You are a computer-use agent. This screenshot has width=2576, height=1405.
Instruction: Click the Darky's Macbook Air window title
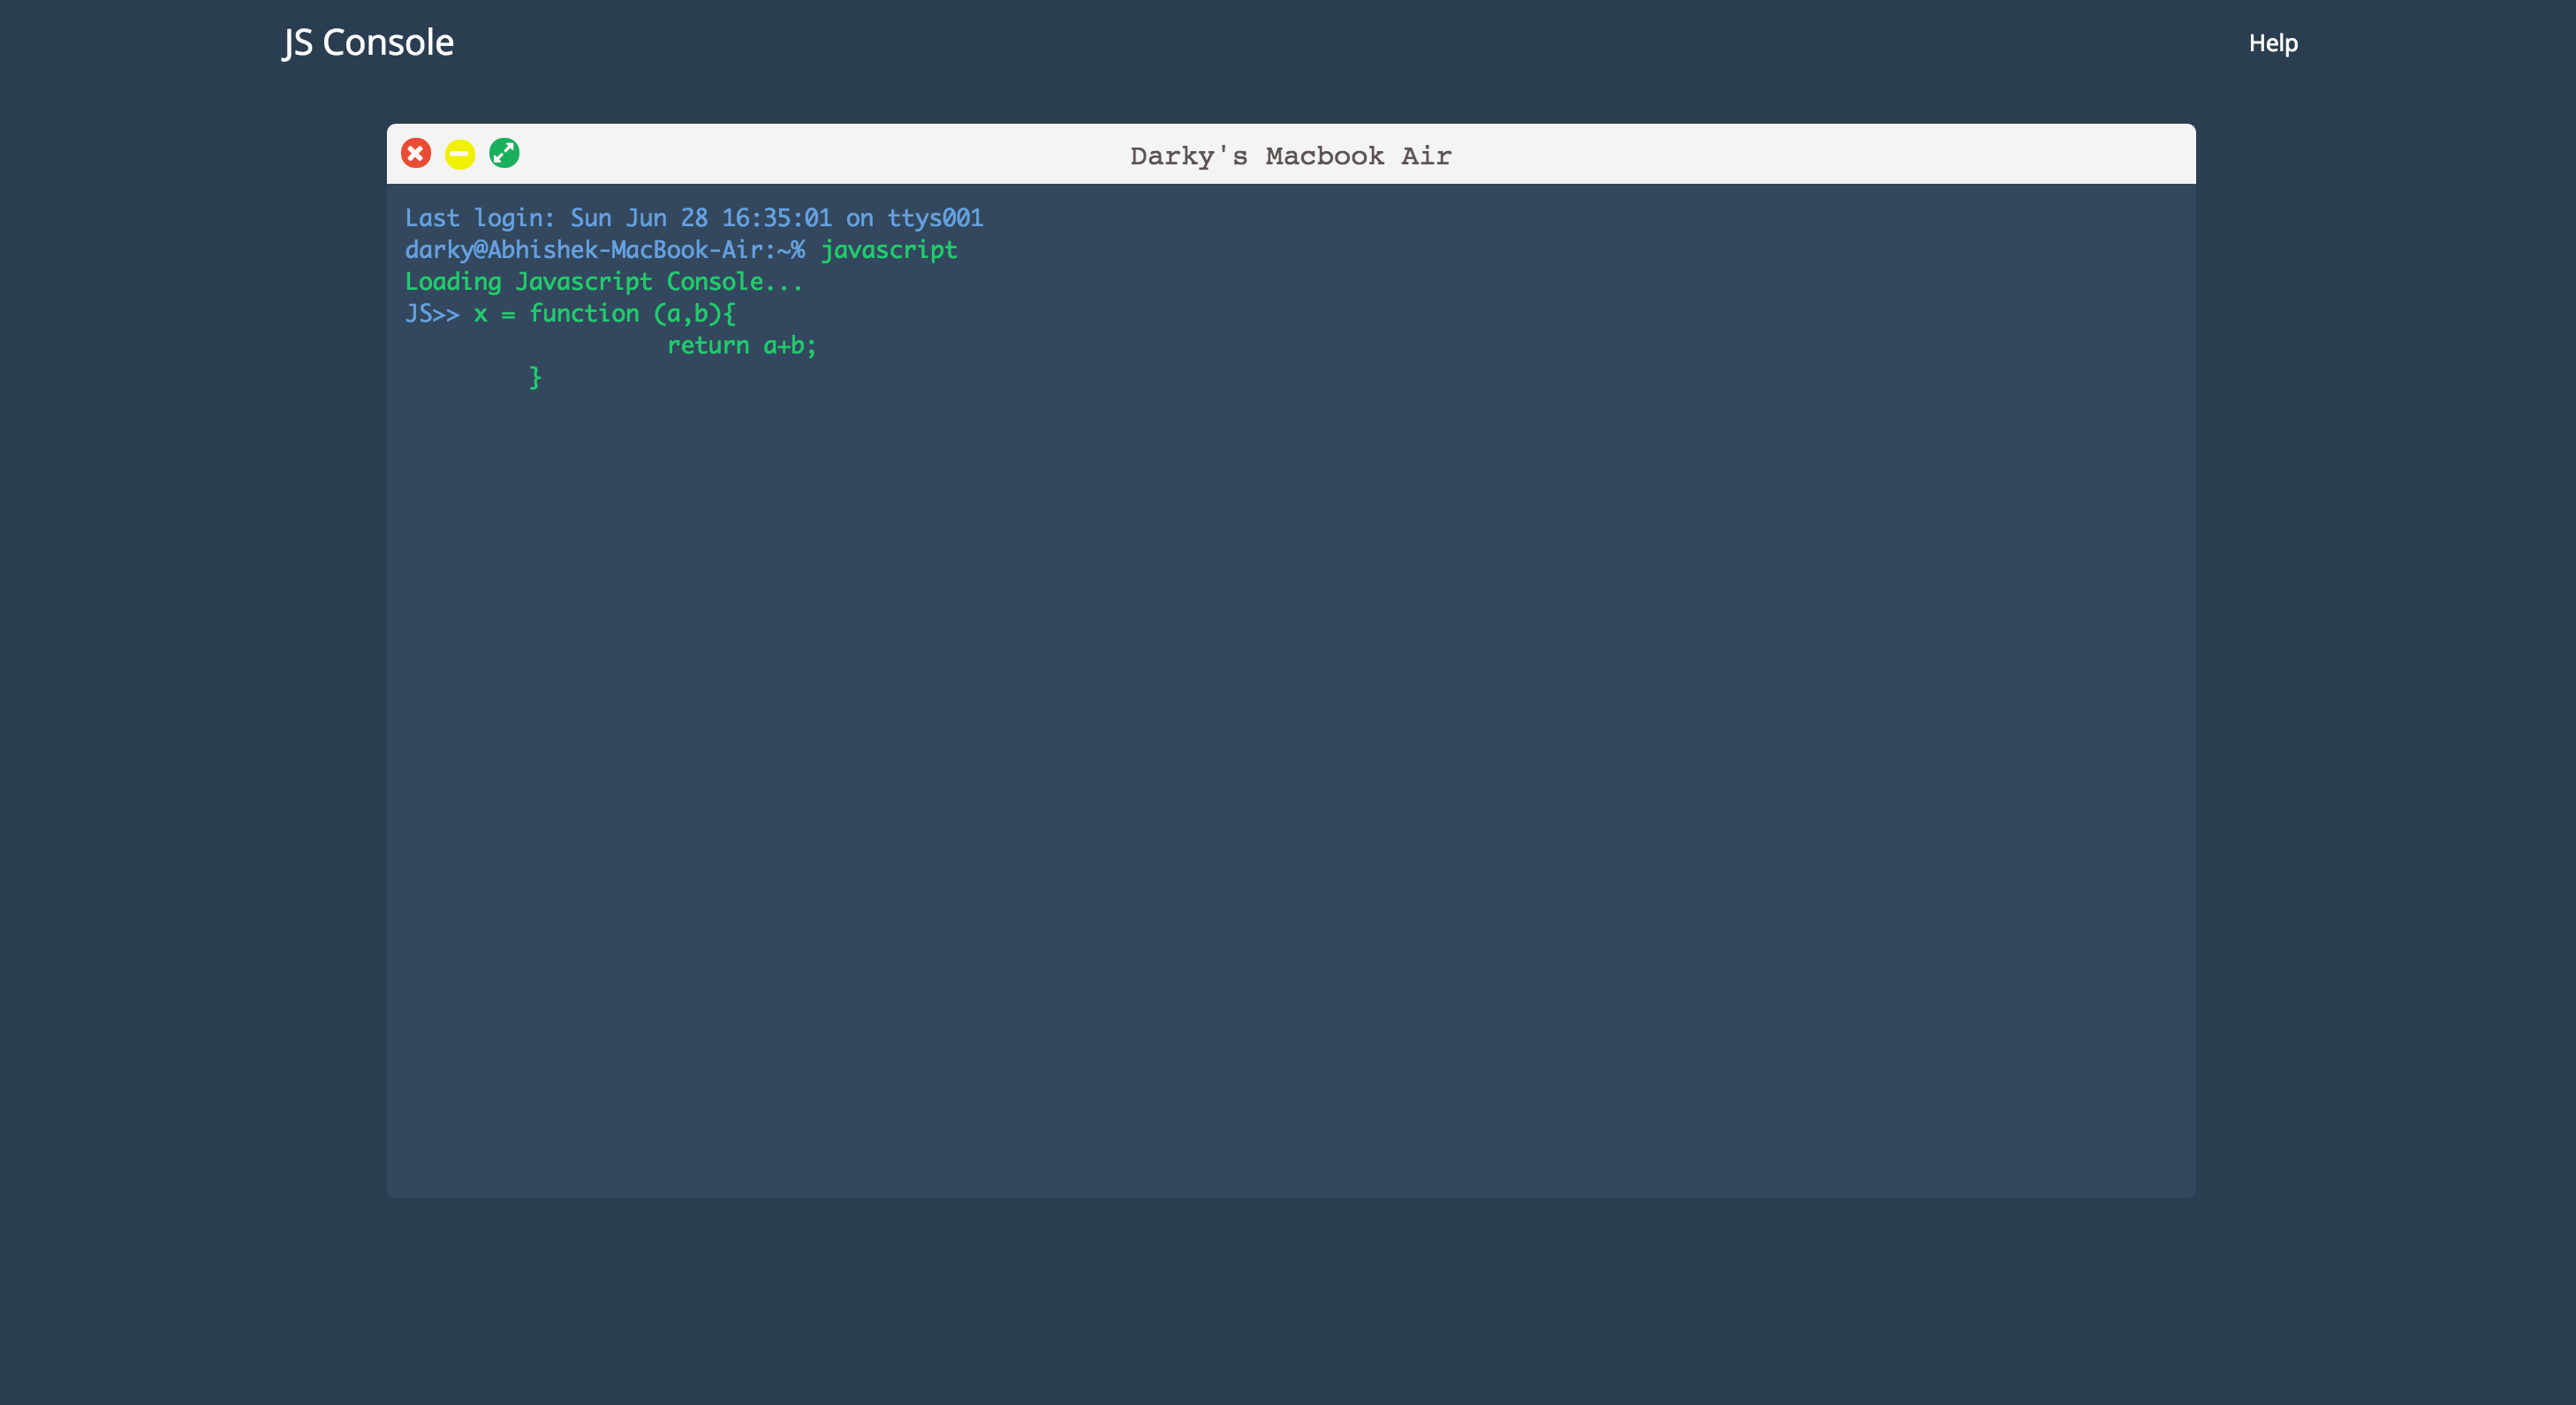click(x=1290, y=156)
